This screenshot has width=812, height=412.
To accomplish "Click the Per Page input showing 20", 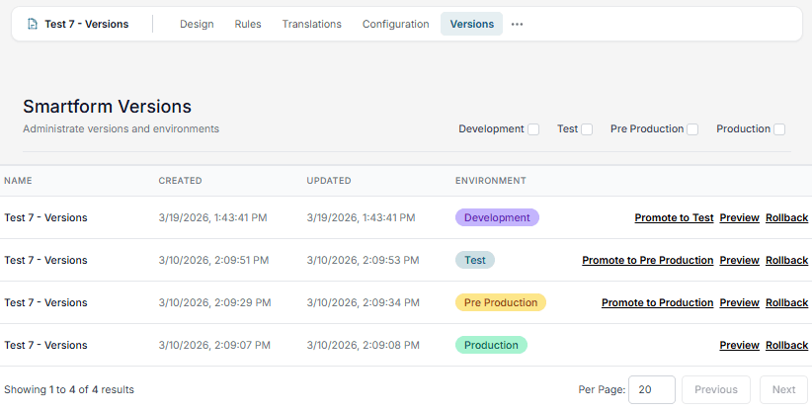I will pyautogui.click(x=651, y=389).
